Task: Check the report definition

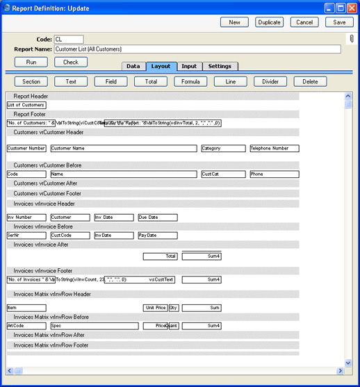Action: [71, 63]
